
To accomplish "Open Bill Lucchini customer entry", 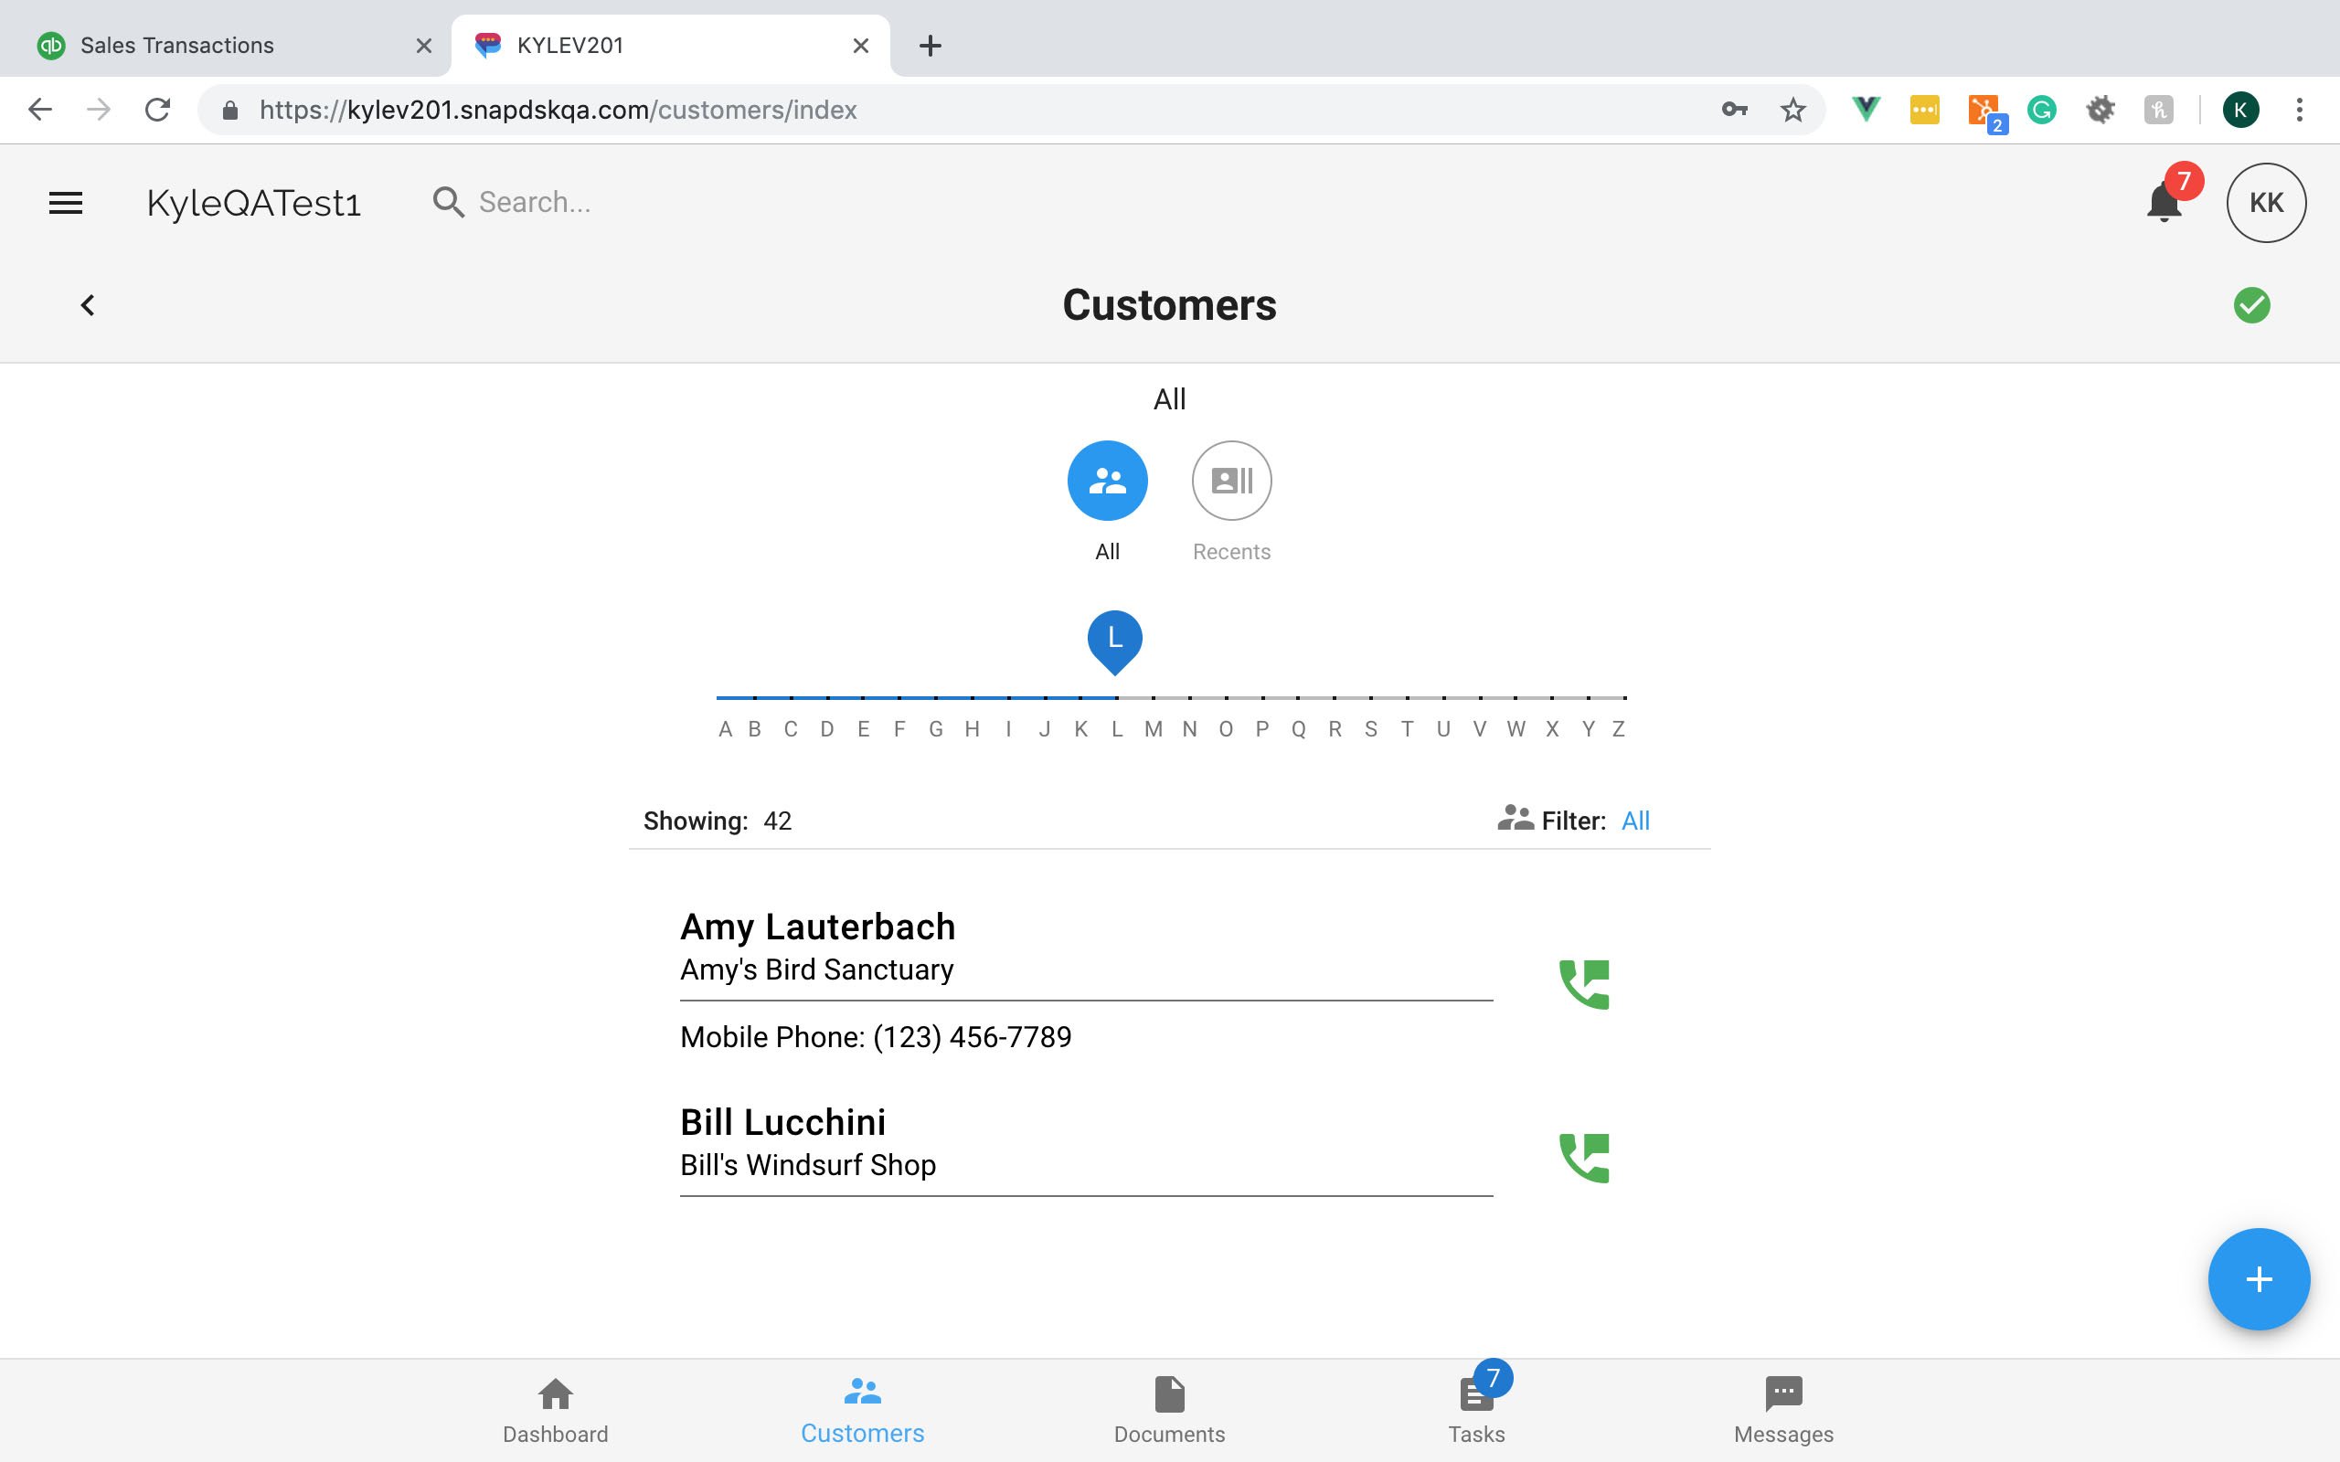I will point(782,1124).
